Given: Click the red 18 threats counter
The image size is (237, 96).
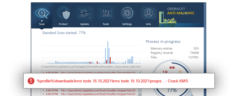Looking at the screenshot, I should [165, 72].
